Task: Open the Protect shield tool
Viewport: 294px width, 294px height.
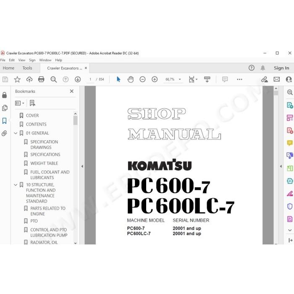Action: click(x=290, y=206)
